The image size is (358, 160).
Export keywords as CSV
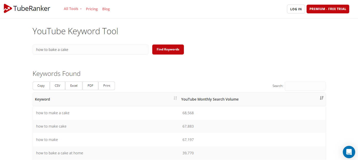(58, 86)
